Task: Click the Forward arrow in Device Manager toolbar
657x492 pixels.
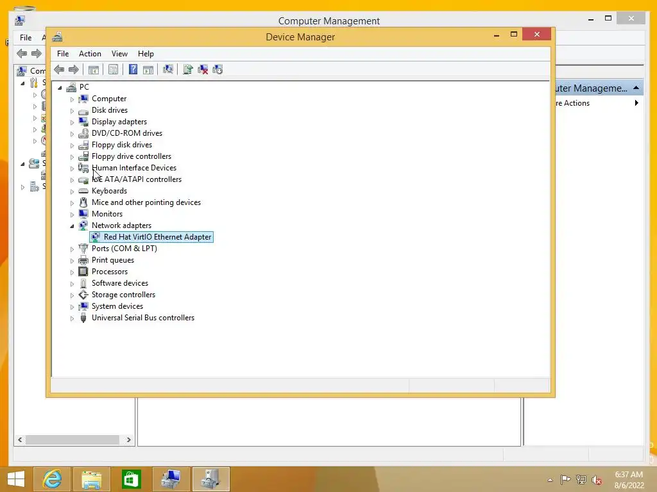Action: click(74, 69)
